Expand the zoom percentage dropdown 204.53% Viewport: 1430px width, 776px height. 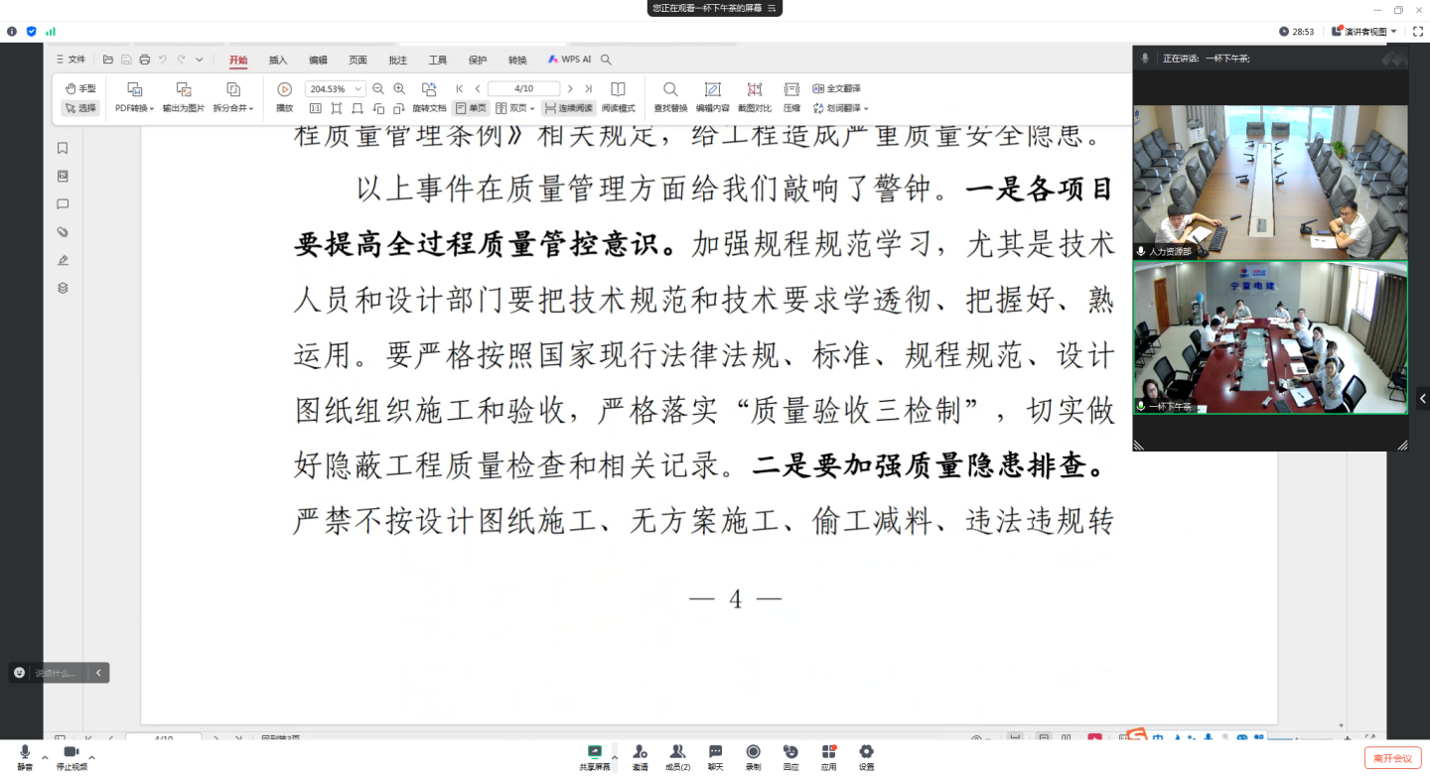tap(358, 89)
